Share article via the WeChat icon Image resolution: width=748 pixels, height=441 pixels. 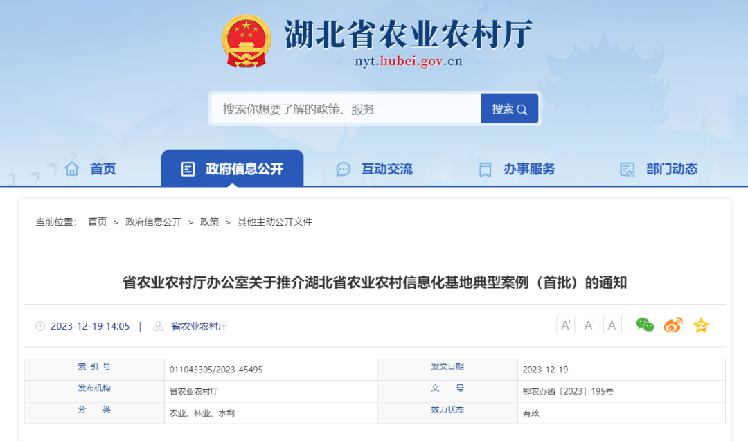click(x=644, y=325)
